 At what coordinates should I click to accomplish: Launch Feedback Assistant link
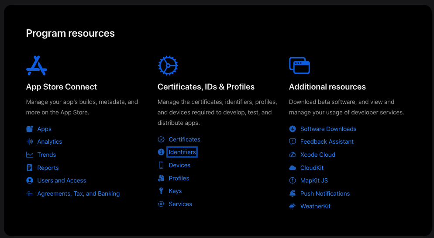[327, 141]
